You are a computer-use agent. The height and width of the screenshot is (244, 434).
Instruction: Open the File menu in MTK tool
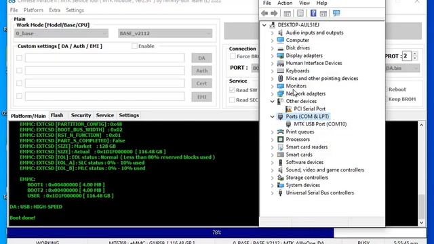(14, 10)
